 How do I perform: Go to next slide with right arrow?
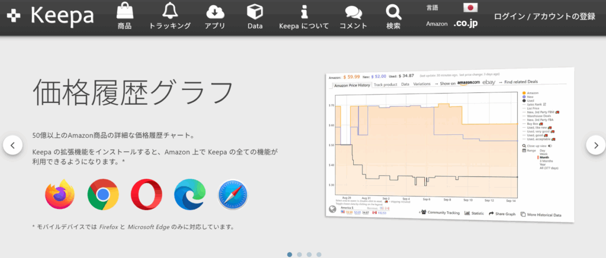pyautogui.click(x=595, y=144)
